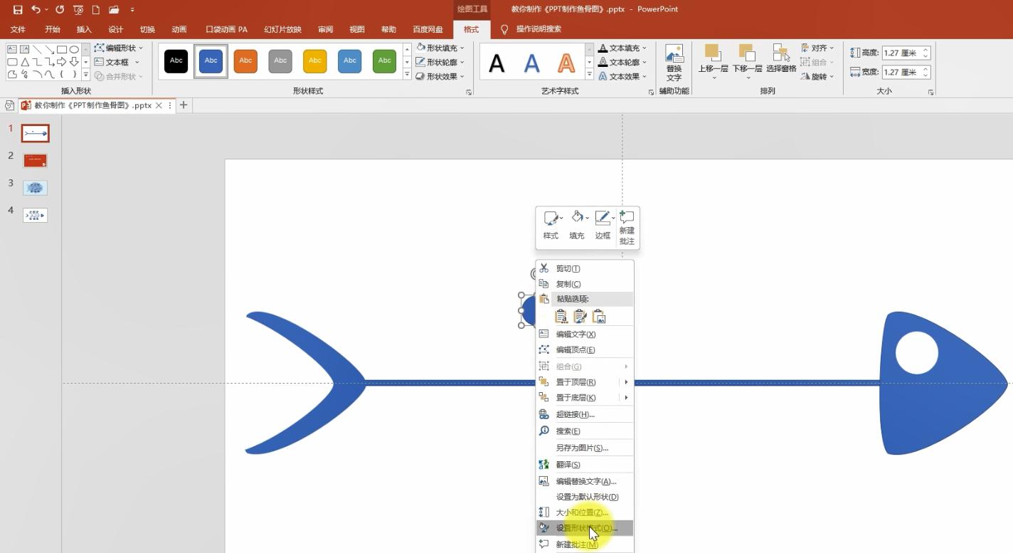The image size is (1013, 553).
Task: Click the Save icon in quick access toolbar
Action: pos(18,10)
